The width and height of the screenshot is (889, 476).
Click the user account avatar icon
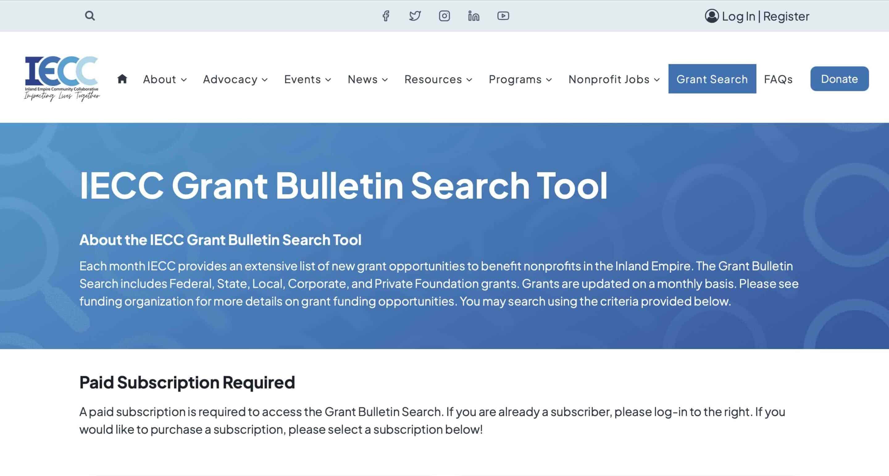tap(712, 16)
